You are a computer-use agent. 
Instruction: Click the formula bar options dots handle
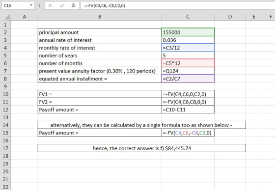tap(39, 5)
